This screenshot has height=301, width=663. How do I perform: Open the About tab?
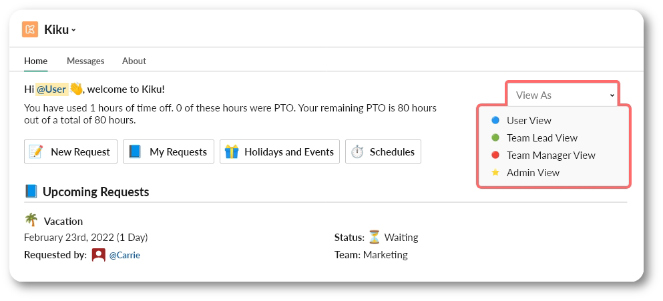pyautogui.click(x=134, y=61)
